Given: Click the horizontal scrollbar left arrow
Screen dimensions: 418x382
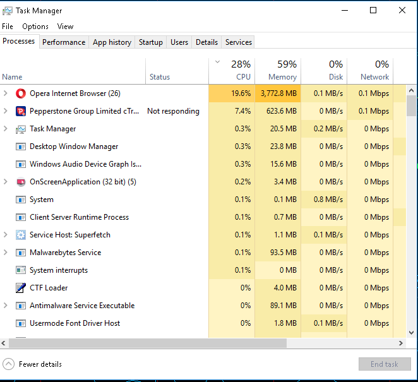Looking at the screenshot, I should click(x=3, y=343).
